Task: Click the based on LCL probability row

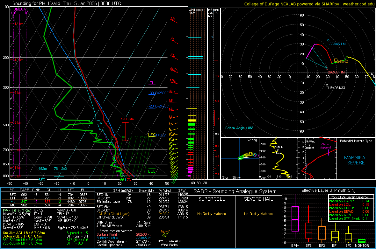Action: [349, 204]
